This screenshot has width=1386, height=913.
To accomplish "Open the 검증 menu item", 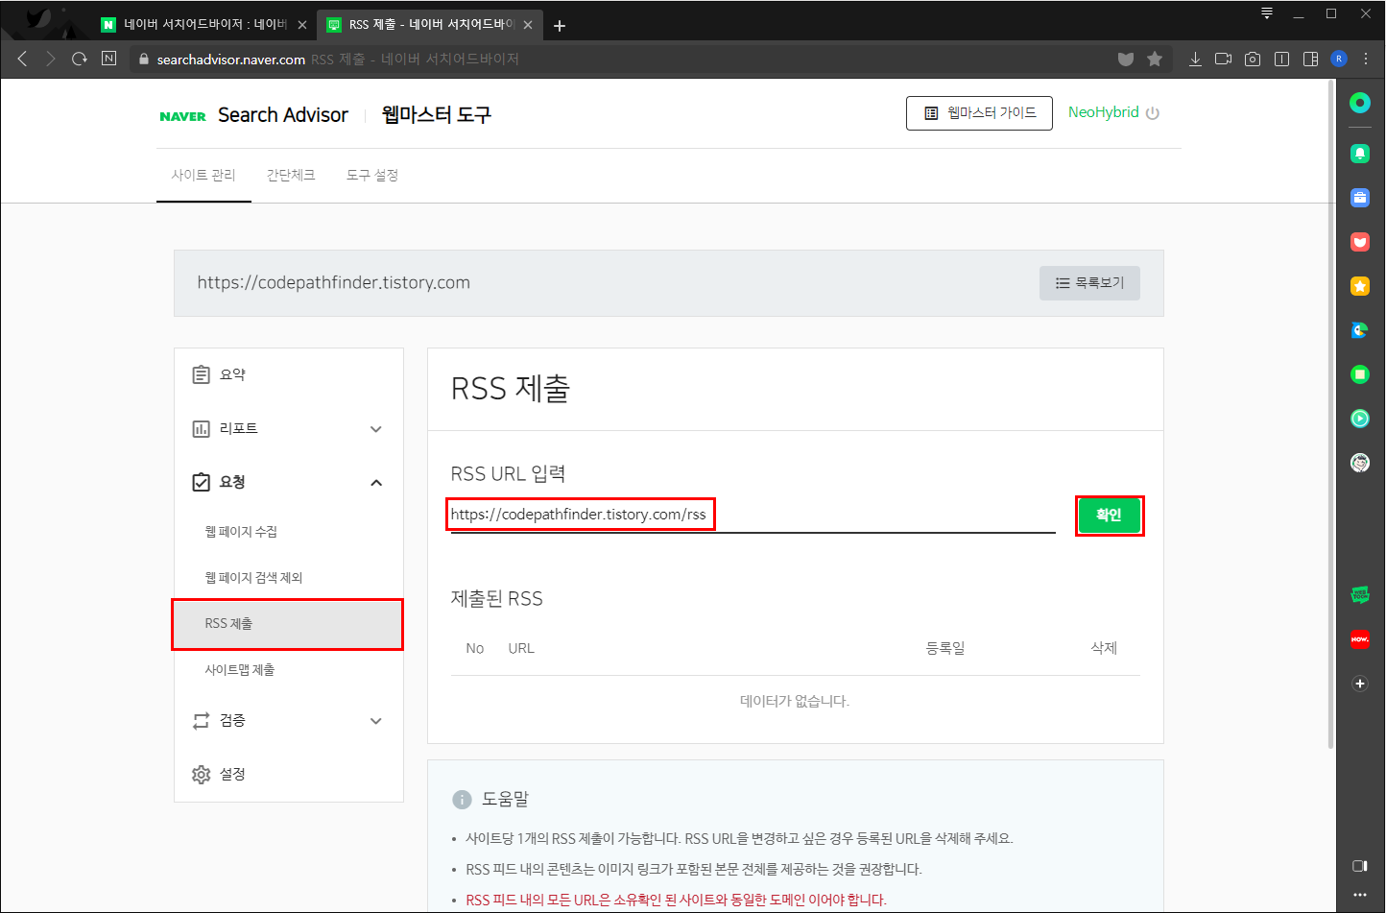I will (232, 720).
